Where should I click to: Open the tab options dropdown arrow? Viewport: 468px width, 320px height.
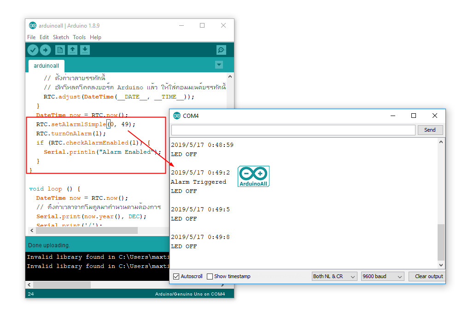point(219,65)
